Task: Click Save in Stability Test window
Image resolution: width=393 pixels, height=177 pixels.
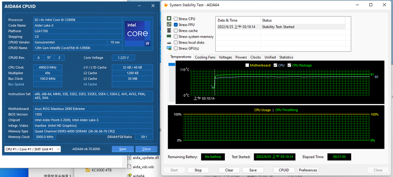Action: coord(253,170)
